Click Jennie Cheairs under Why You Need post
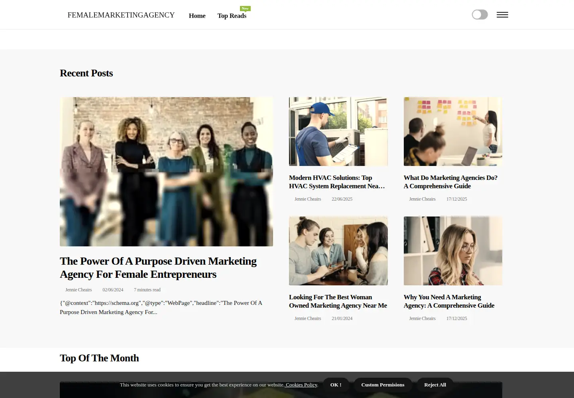This screenshot has height=398, width=574. (422, 318)
